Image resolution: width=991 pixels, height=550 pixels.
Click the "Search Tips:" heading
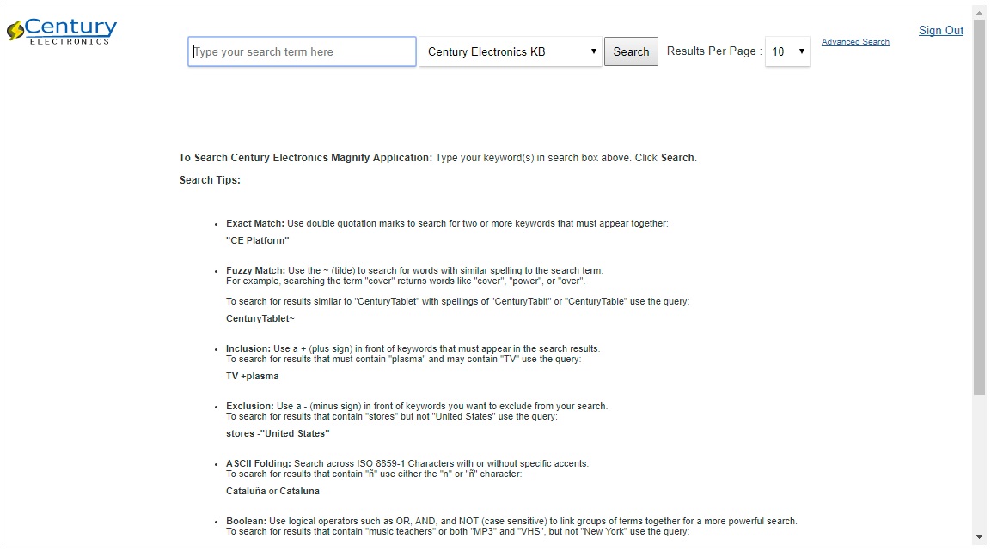(210, 180)
